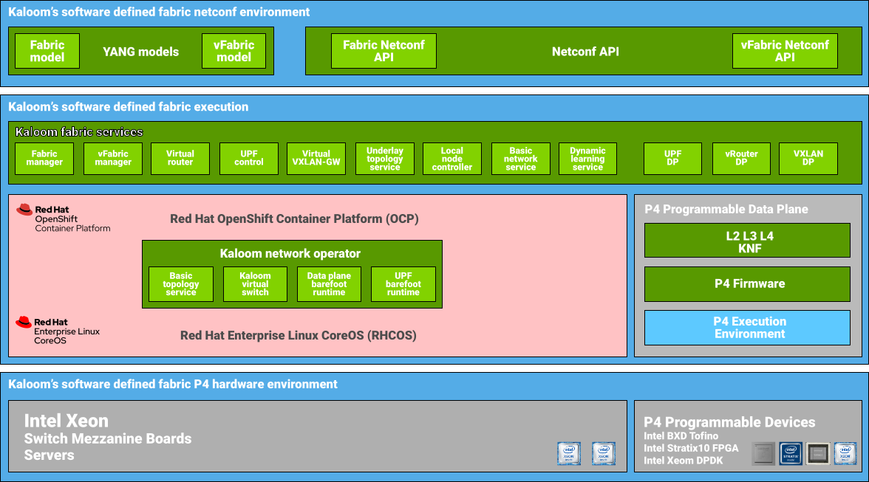
Task: Click the P4 Firmware block
Action: (749, 284)
